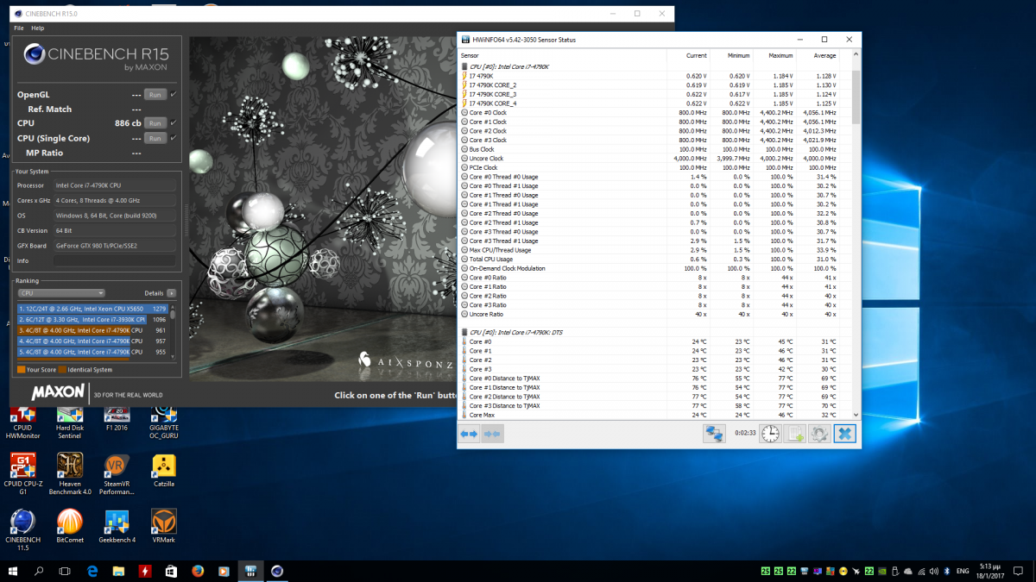
Task: Select the Total CPU Usage sensor row
Action: point(655,259)
